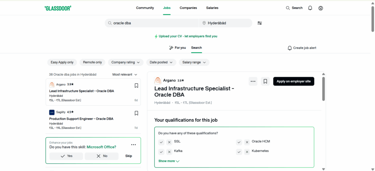
Task: Reject Kubernetes qualification with X
Action: coord(247,152)
